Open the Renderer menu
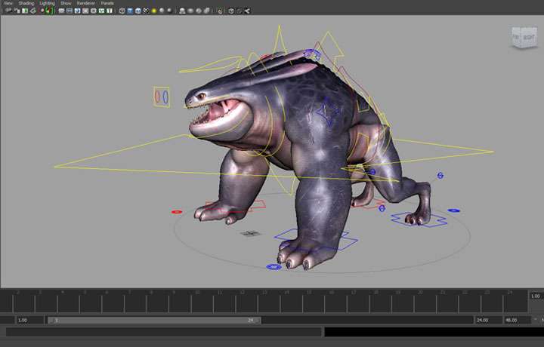This screenshot has height=347, width=544. (85, 3)
